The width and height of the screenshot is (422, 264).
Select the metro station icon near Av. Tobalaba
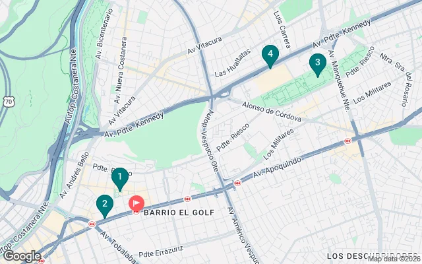(x=92, y=224)
